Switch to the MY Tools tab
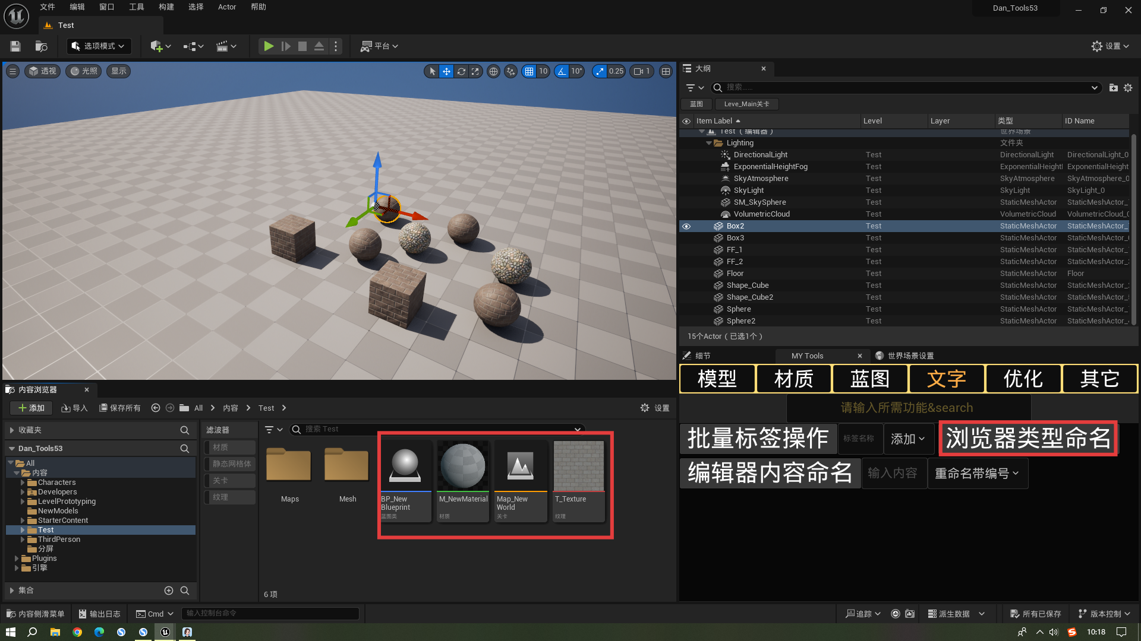Viewport: 1141px width, 641px height. tap(823, 356)
